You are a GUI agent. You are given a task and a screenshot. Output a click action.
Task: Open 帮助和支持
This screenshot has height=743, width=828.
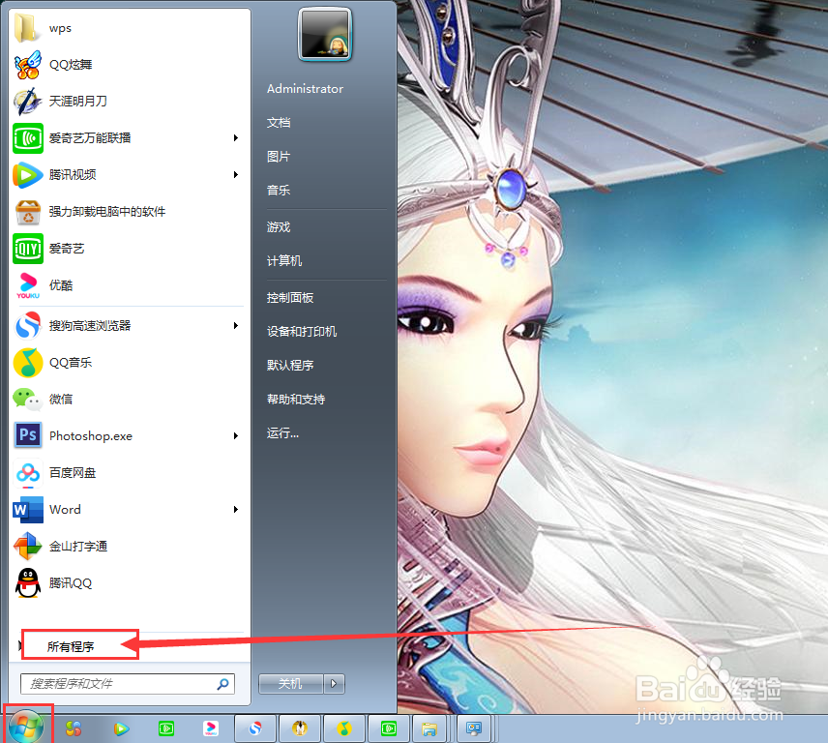tap(296, 400)
